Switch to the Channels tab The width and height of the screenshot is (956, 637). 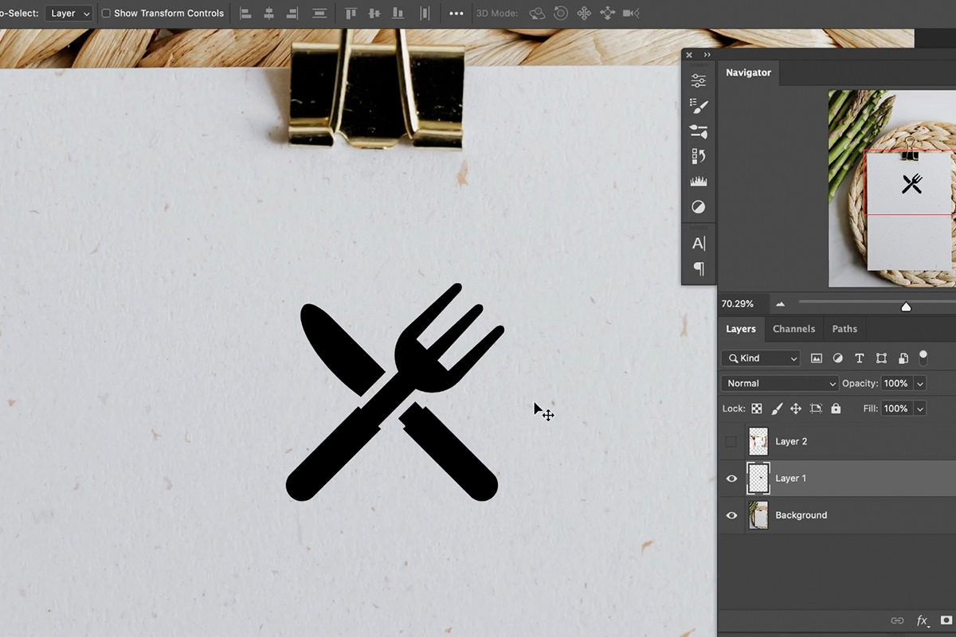[x=793, y=328]
